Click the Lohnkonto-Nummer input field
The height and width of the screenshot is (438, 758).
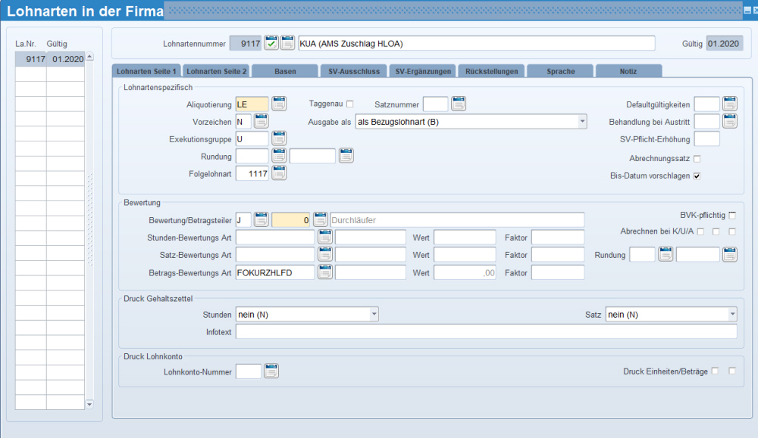249,371
